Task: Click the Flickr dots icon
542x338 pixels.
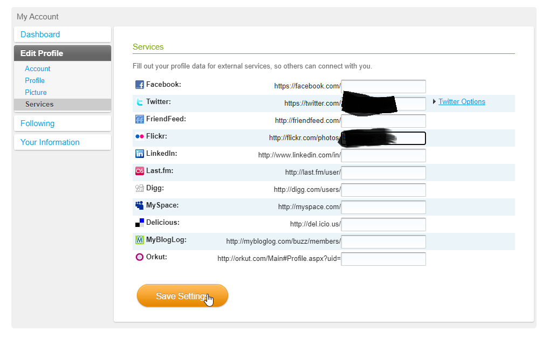Action: [x=139, y=136]
